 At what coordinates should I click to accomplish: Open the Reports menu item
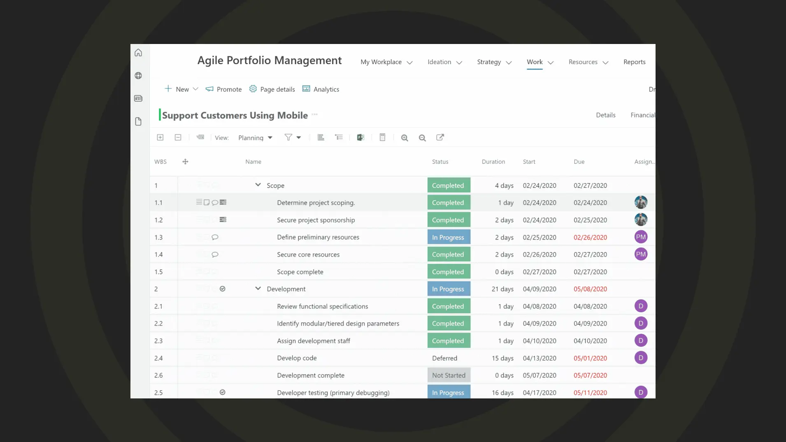pos(634,62)
